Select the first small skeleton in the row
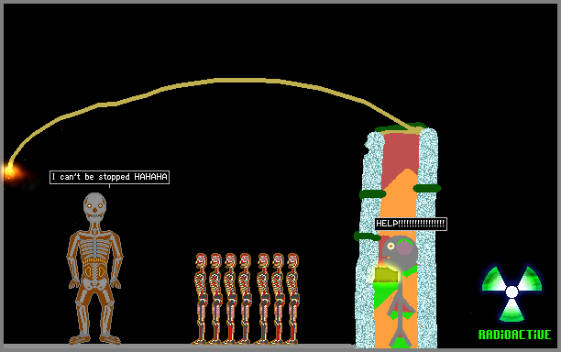The width and height of the screenshot is (561, 352). click(x=201, y=299)
